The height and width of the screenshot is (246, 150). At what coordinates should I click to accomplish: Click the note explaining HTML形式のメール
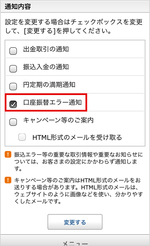pyautogui.click(x=78, y=191)
